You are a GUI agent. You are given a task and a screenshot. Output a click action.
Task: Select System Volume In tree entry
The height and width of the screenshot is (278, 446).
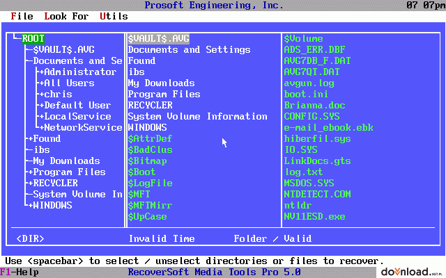pos(77,195)
